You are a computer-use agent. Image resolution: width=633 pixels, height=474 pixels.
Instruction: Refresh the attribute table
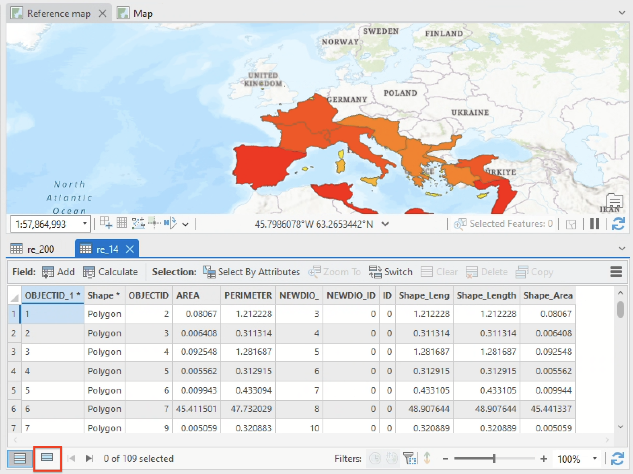(617, 459)
